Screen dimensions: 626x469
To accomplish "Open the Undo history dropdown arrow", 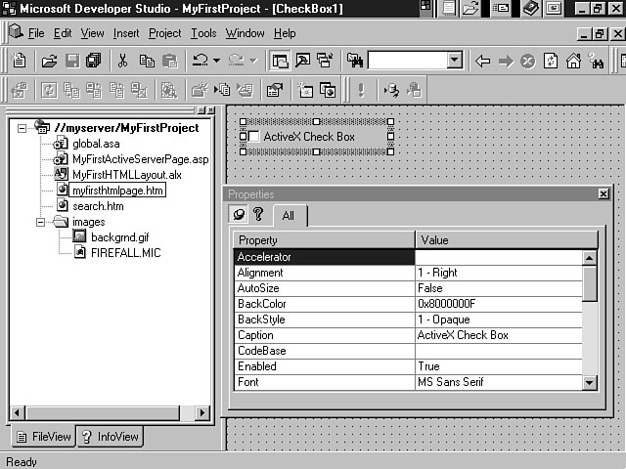I will 215,61.
